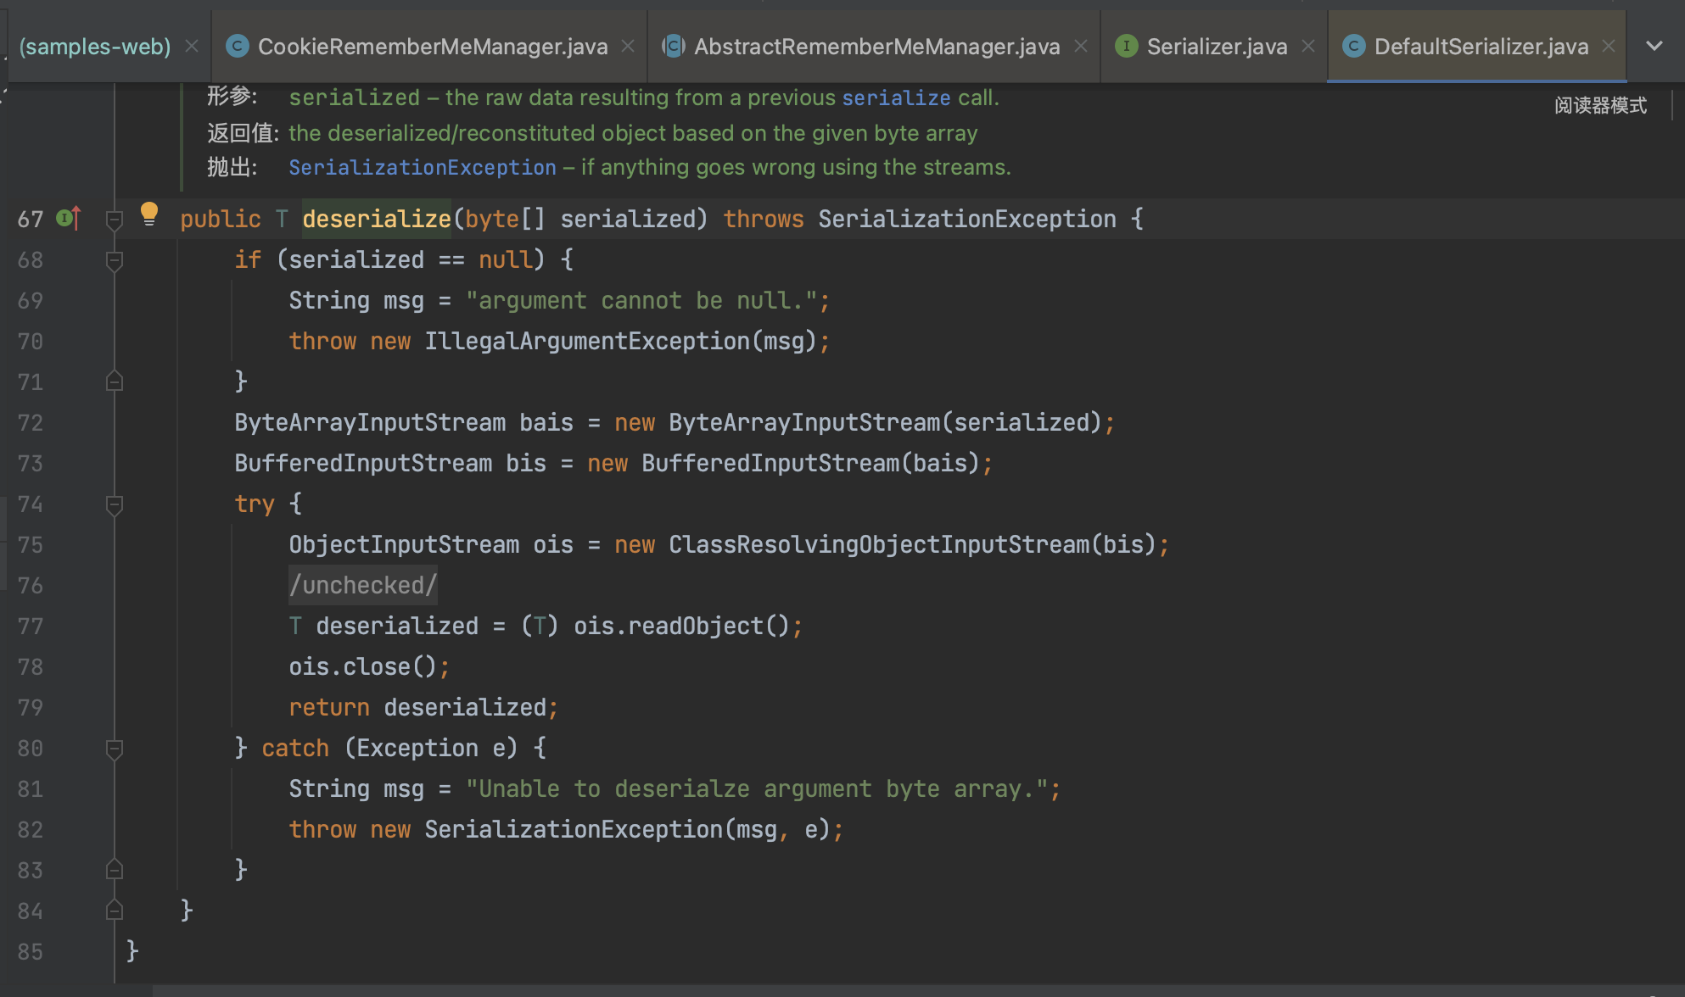Click the interface icon of Serializer.java tab
The height and width of the screenshot is (997, 1685).
[1126, 46]
